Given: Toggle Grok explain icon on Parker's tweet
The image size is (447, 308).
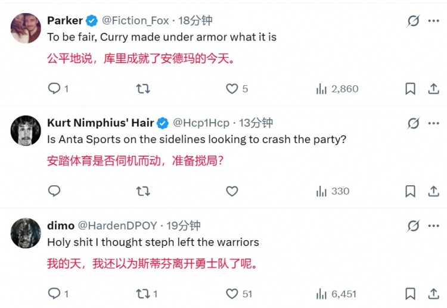Looking at the screenshot, I should click(x=413, y=21).
